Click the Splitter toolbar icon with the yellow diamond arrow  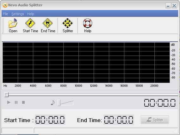pos(67,23)
